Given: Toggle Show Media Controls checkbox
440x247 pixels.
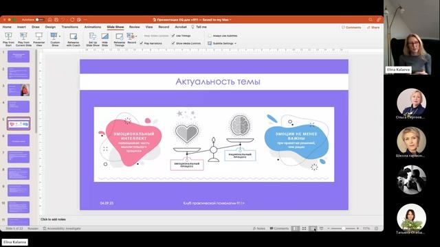Looking at the screenshot, I should [x=173, y=43].
